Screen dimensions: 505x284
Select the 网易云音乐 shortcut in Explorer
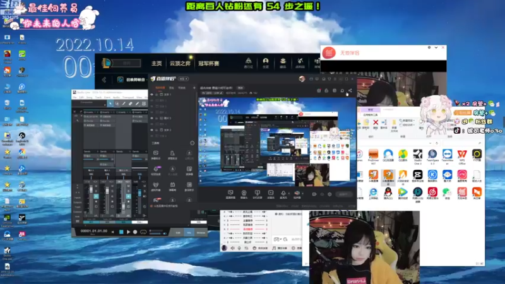[432, 194]
